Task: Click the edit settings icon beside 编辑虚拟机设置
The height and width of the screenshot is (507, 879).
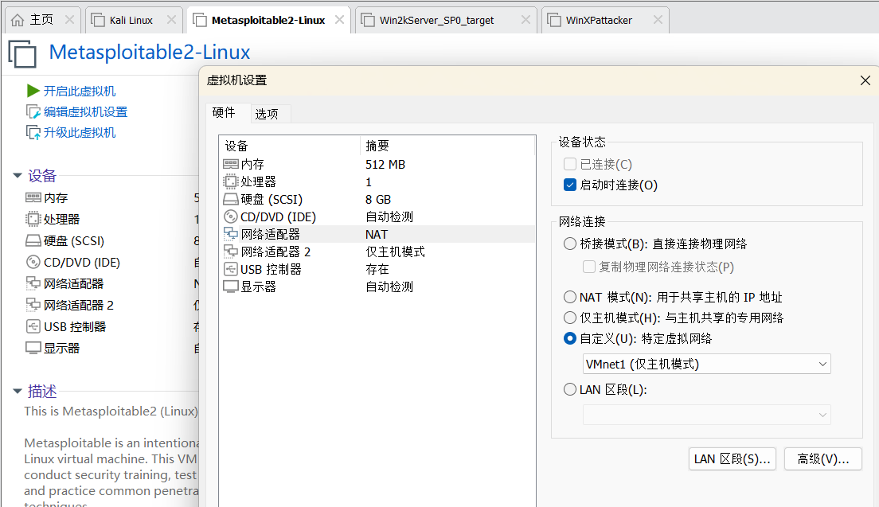Action: tap(33, 111)
